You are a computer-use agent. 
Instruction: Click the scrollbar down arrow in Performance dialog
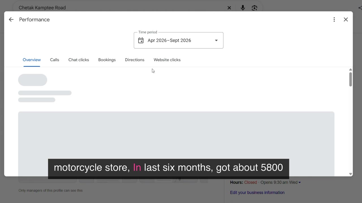point(350,174)
